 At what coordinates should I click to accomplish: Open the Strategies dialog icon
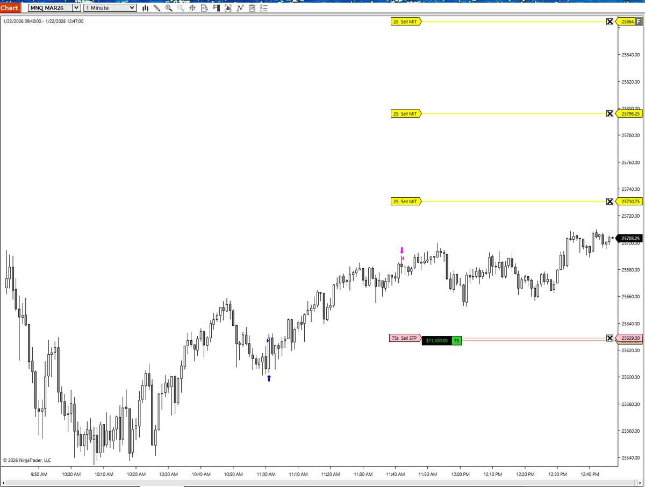coord(252,8)
